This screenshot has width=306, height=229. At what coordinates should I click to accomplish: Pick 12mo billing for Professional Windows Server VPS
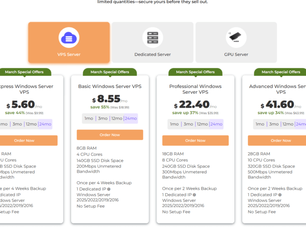tap(202, 124)
